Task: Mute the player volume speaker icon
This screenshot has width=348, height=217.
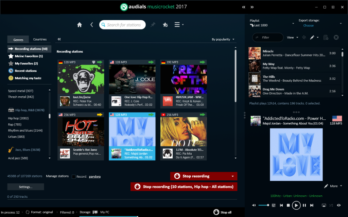Action: pos(254,205)
